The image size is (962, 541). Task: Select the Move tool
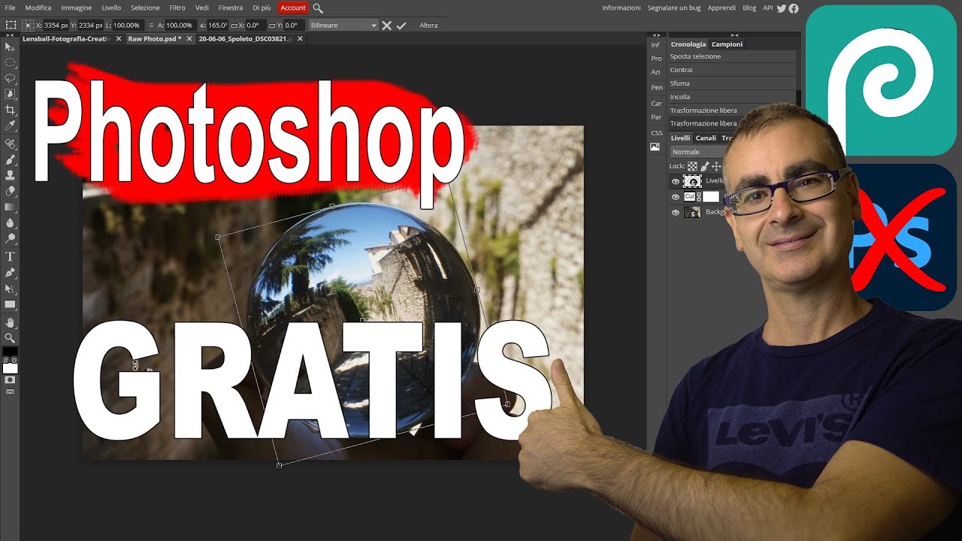point(10,47)
